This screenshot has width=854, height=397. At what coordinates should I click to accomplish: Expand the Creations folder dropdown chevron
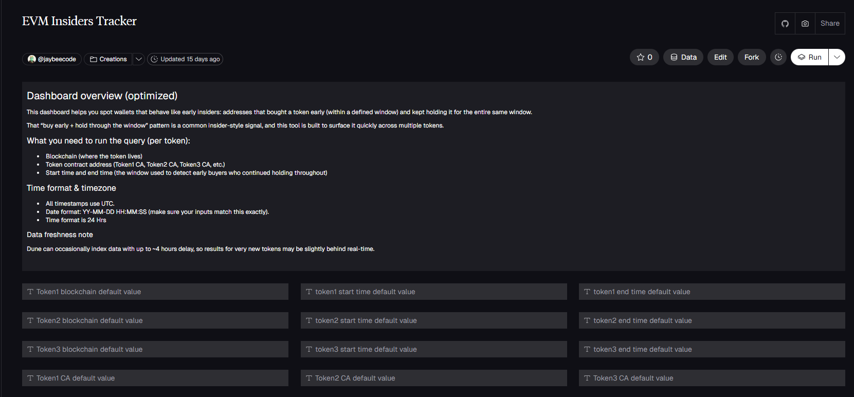coord(139,59)
